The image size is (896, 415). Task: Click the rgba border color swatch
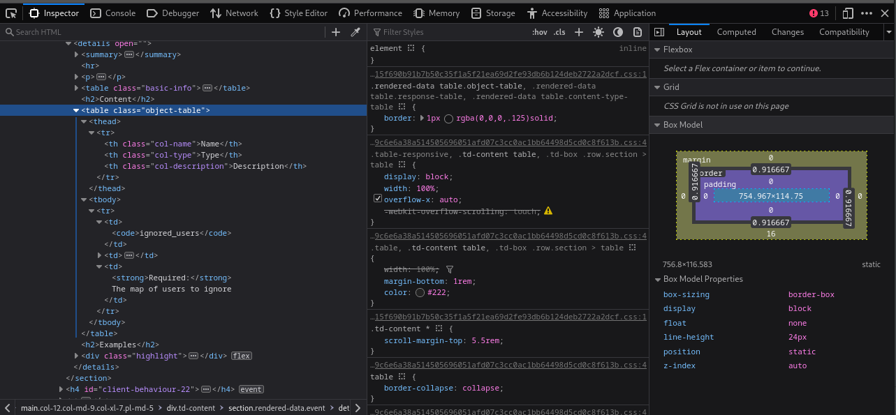click(448, 118)
